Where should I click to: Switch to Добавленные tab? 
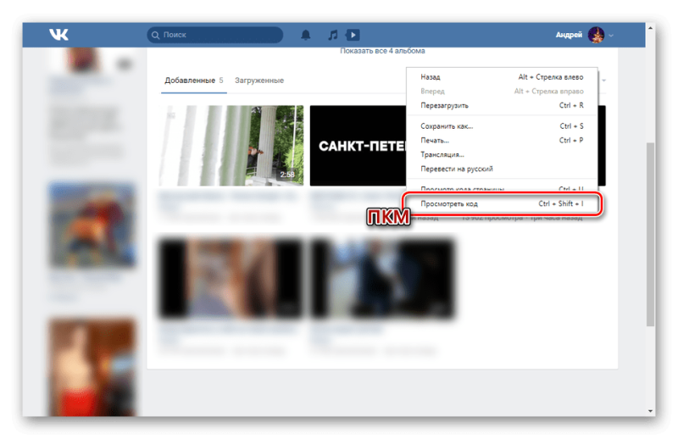point(194,81)
